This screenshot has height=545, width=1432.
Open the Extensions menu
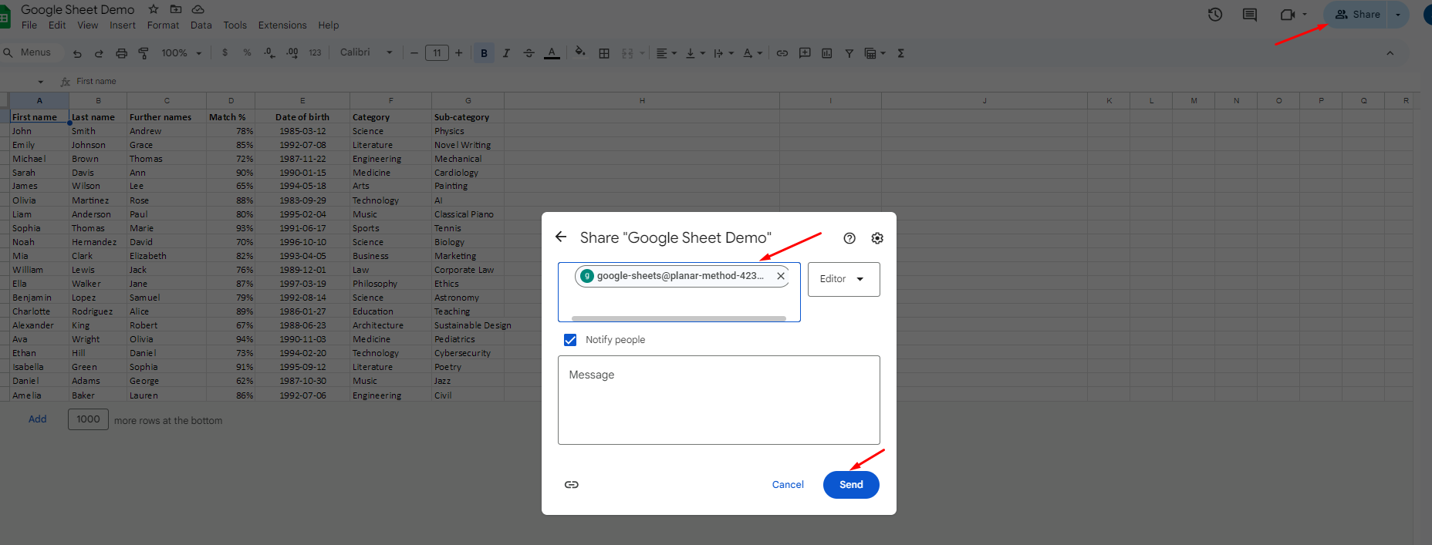click(282, 25)
